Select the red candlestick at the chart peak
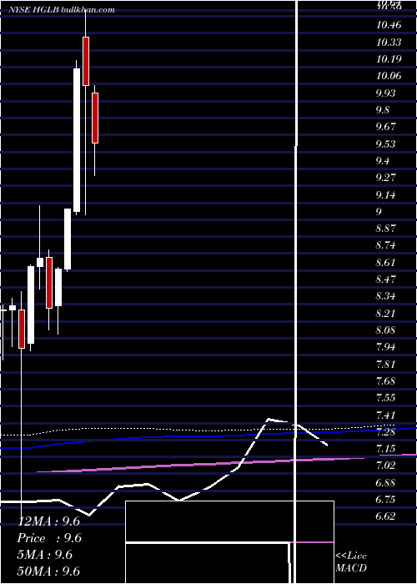This screenshot has width=417, height=584. point(86,62)
